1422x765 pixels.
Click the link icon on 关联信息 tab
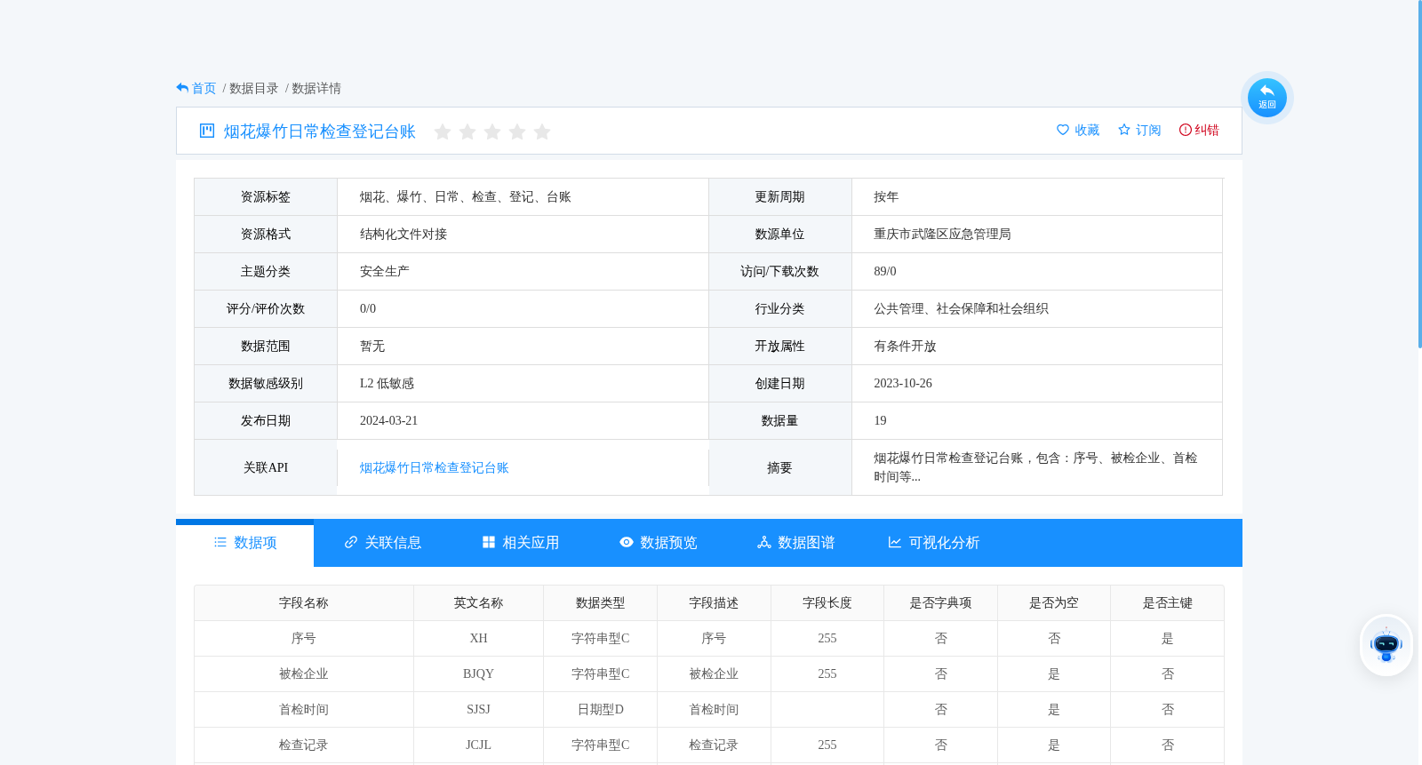(351, 542)
